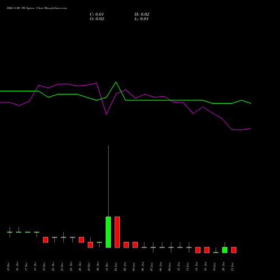280x280 pixels.
Task: Select the red candle above 14 Jan
Action: [198, 250]
